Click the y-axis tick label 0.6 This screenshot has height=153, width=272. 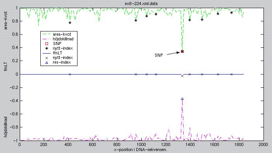click(x=15, y=35)
